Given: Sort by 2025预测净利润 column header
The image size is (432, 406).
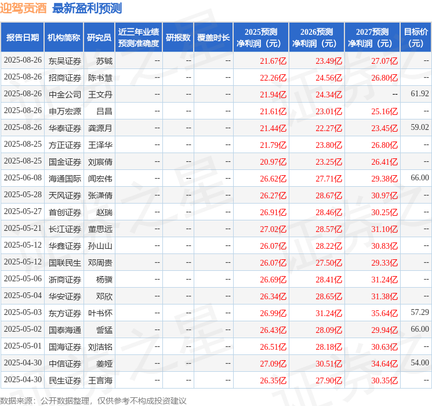Looking at the screenshot, I should pyautogui.click(x=261, y=38).
